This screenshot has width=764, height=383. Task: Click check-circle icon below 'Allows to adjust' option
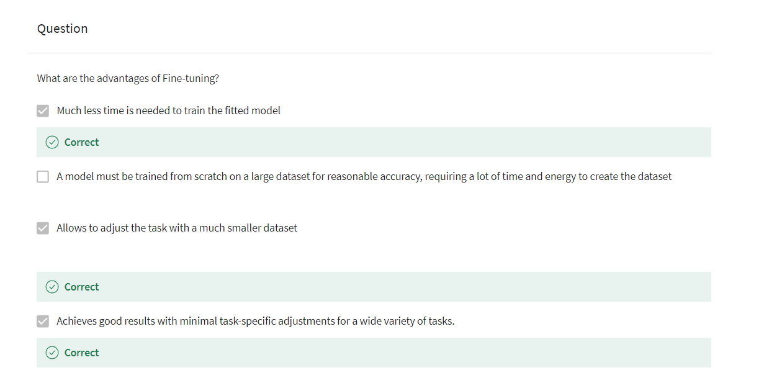point(52,287)
